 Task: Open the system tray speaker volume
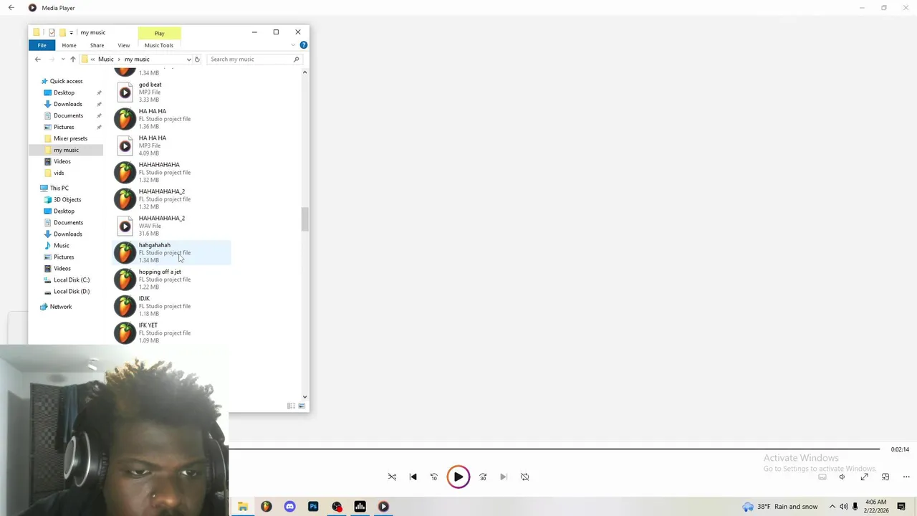click(843, 507)
